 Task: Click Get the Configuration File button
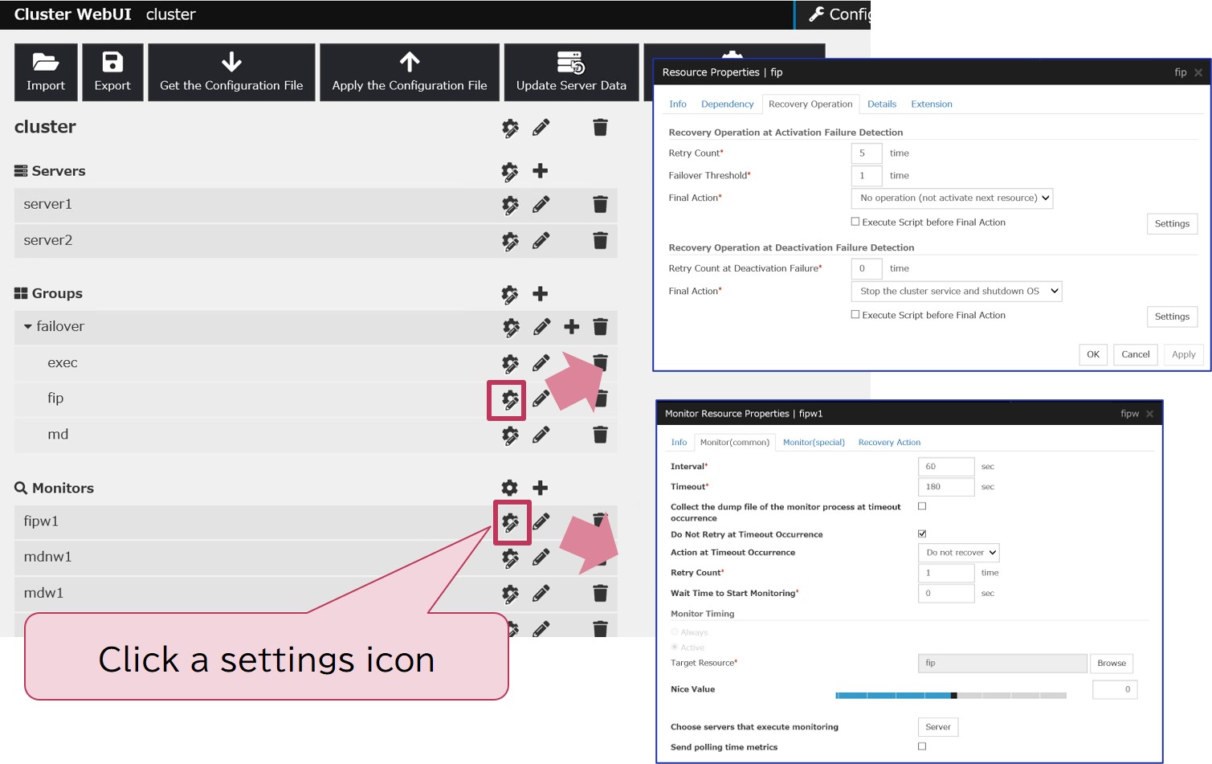231,72
